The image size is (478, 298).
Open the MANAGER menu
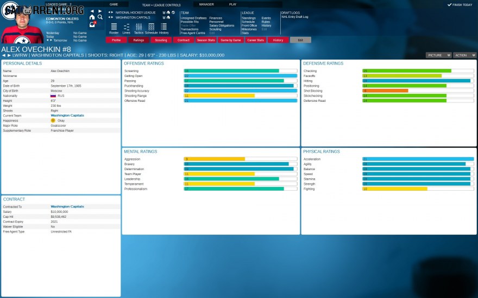(x=206, y=4)
